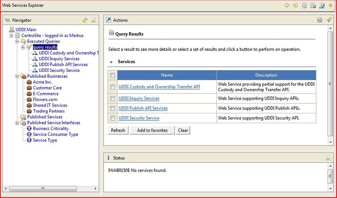Image resolution: width=337 pixels, height=198 pixels.
Task: Click the query results node icon
Action: (x=29, y=47)
